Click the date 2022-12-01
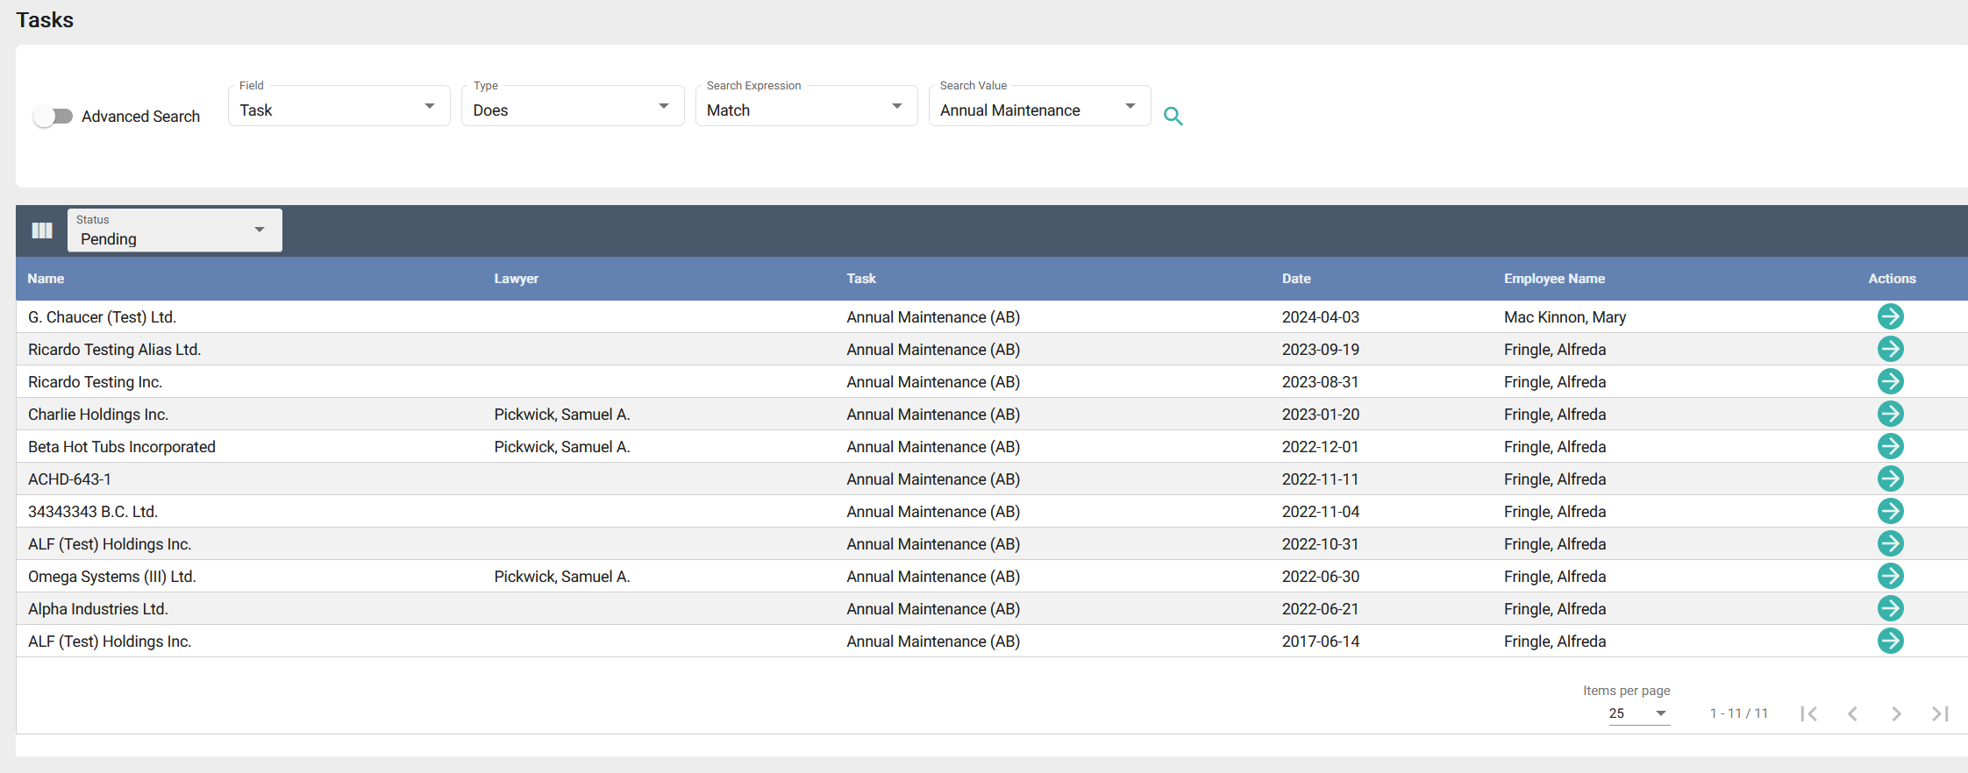The height and width of the screenshot is (773, 1968). tap(1321, 447)
